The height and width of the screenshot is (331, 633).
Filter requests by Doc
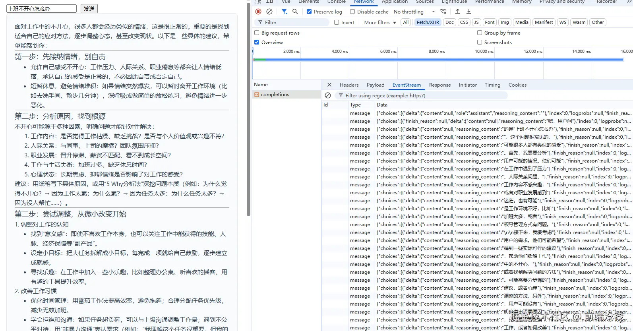[x=449, y=22]
